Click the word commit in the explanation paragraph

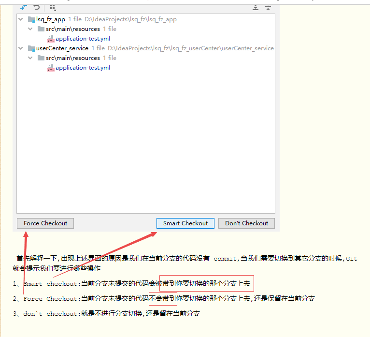(x=225, y=259)
